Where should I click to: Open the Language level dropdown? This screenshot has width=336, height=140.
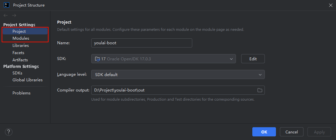[178, 74]
